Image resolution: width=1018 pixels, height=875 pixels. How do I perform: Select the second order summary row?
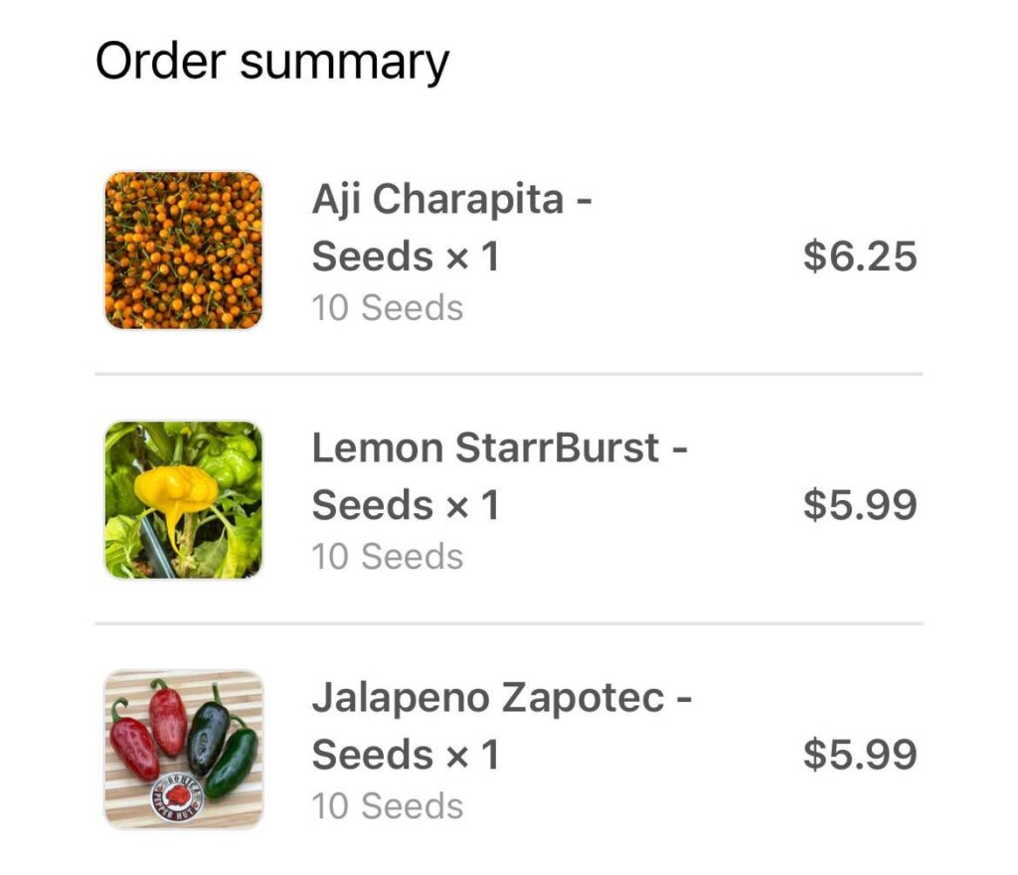509,497
